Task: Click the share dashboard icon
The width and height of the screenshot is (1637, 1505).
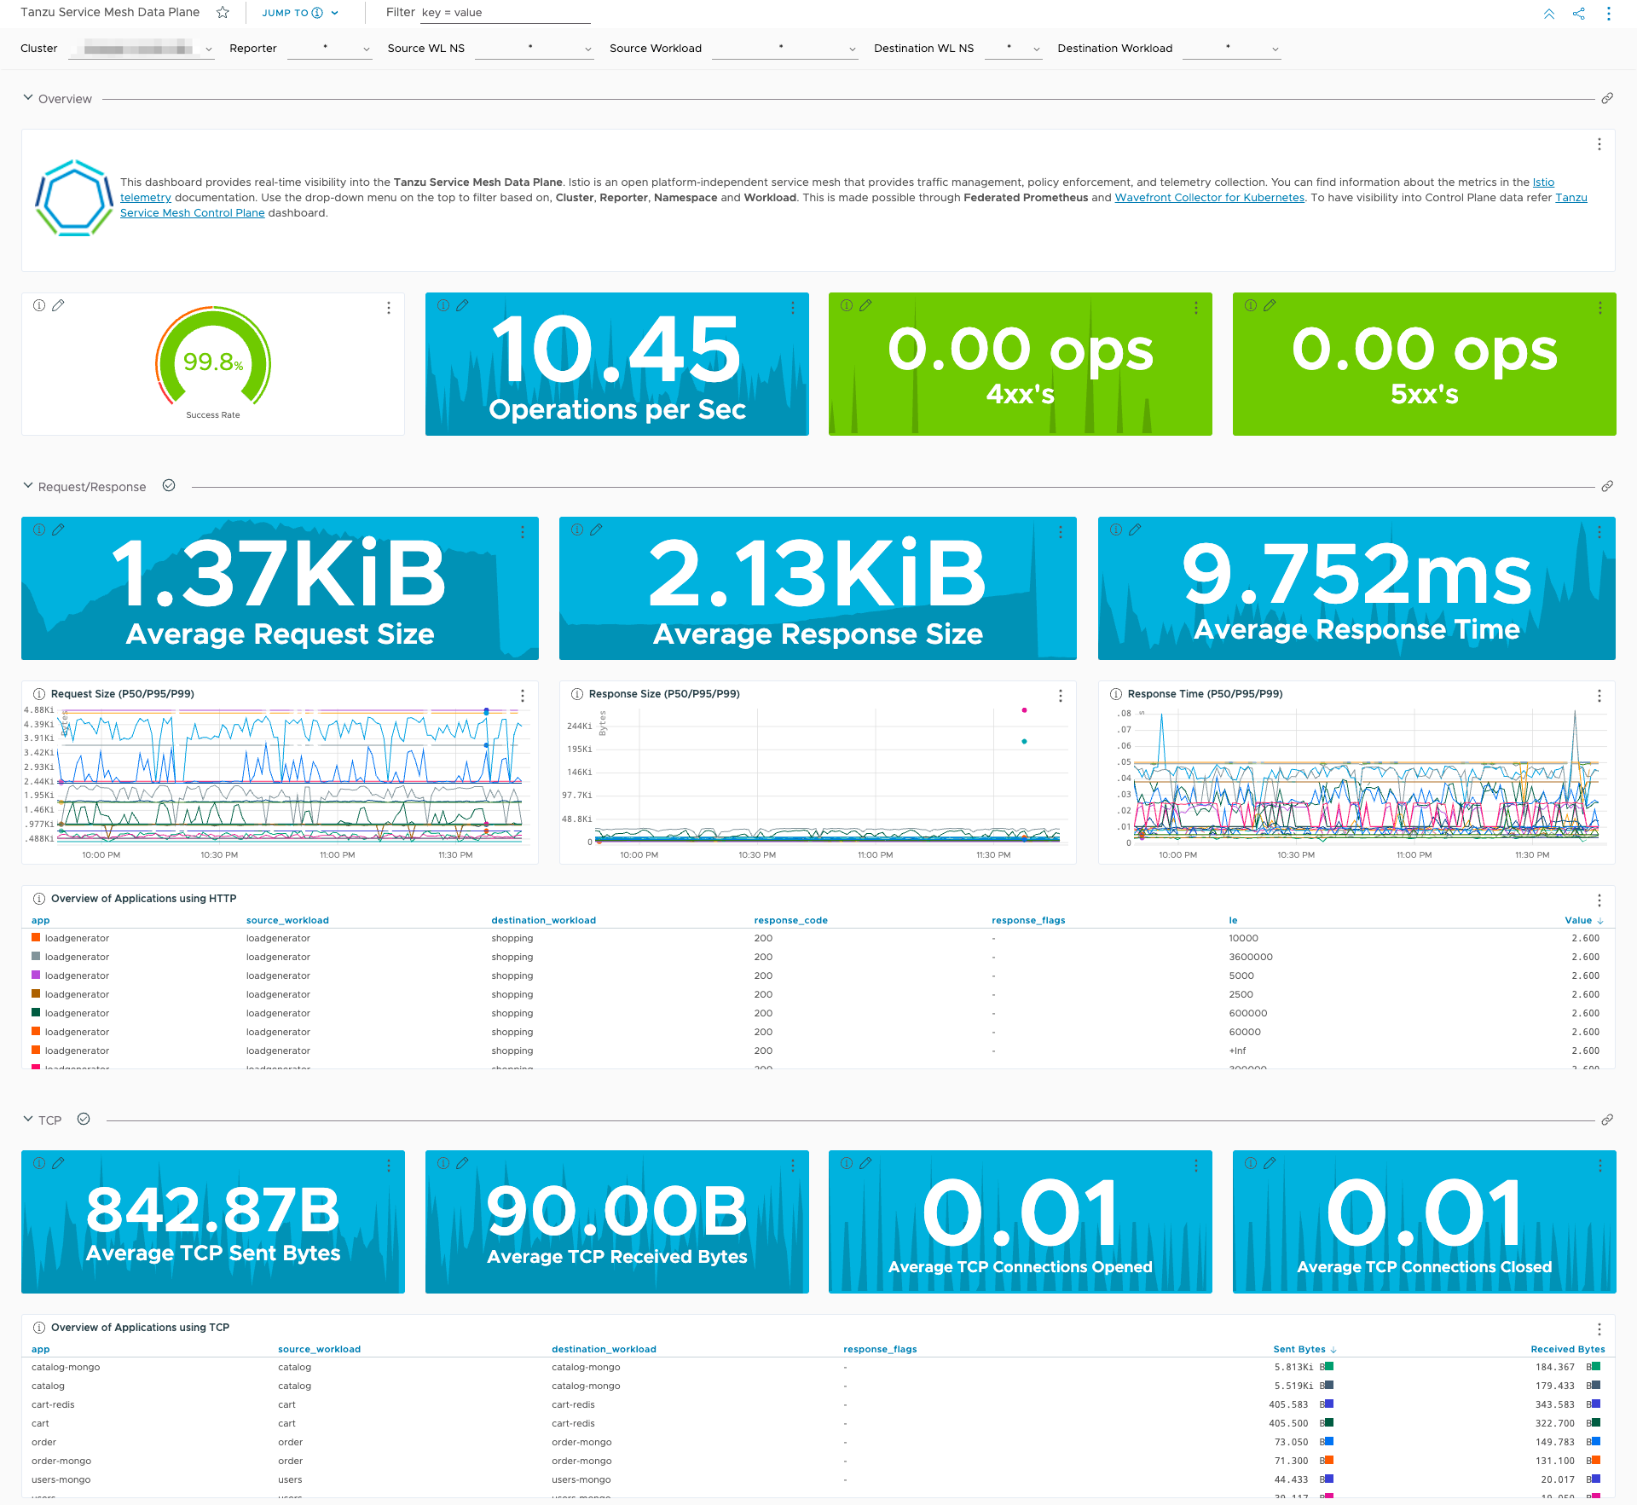Action: [1579, 14]
